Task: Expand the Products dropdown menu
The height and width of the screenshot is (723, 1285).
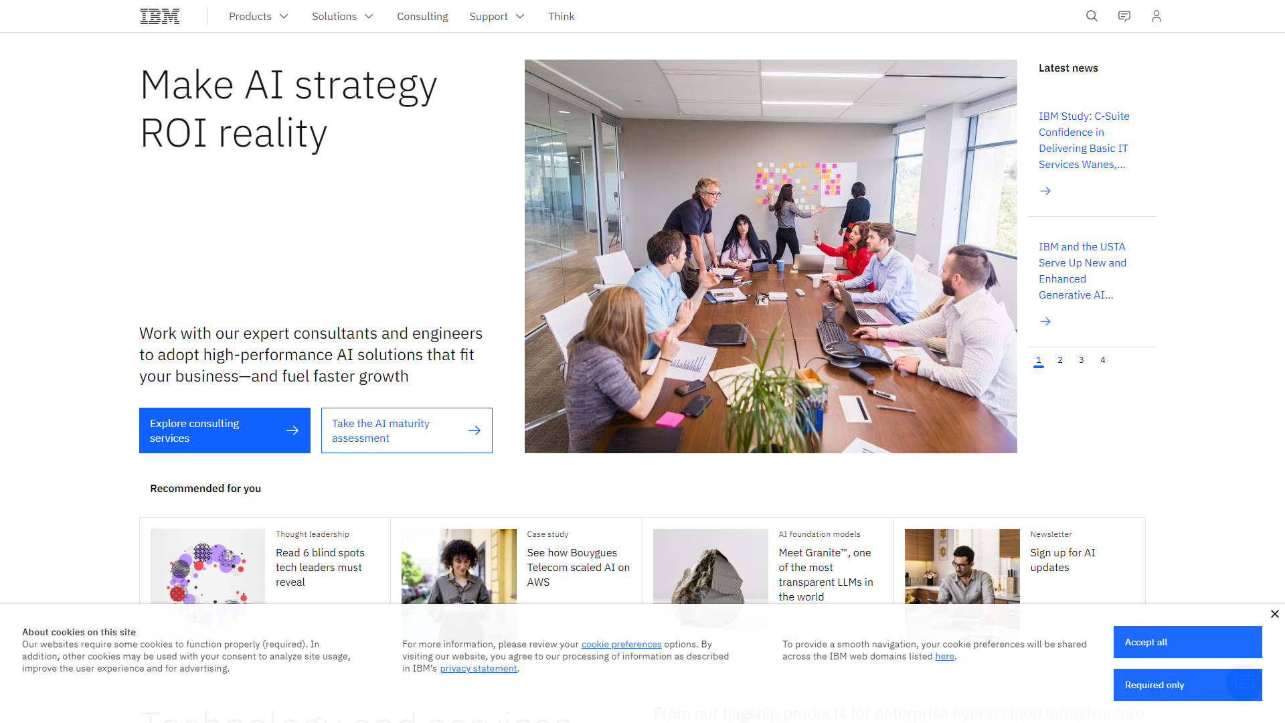Action: tap(258, 16)
